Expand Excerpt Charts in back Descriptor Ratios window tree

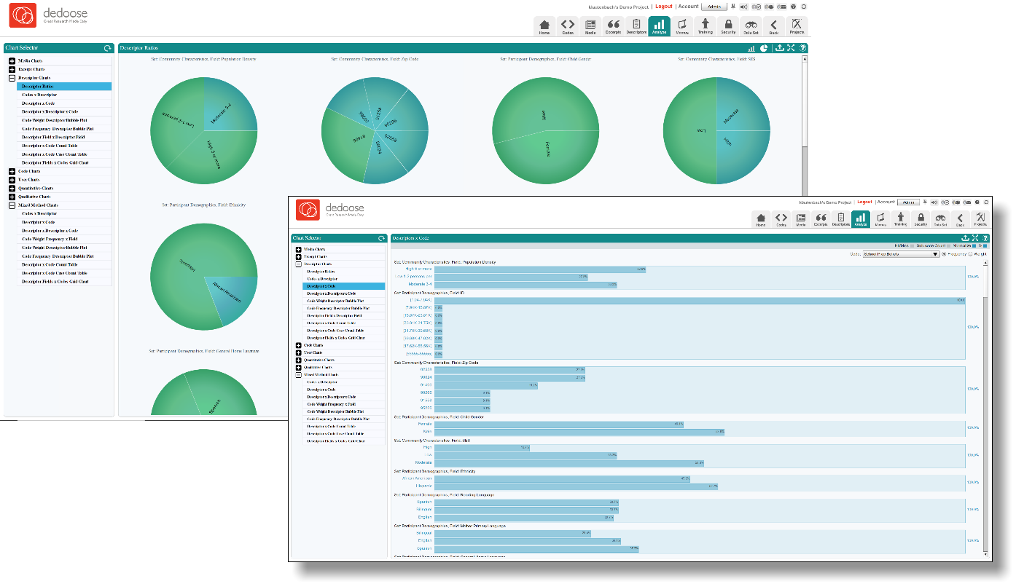coord(12,69)
